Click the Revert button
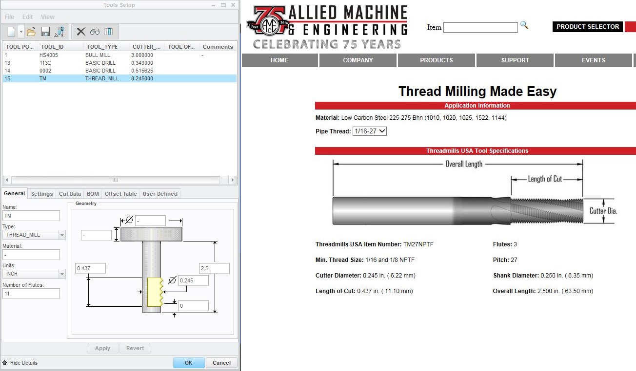Viewport: 636px width, 371px height. coord(135,348)
